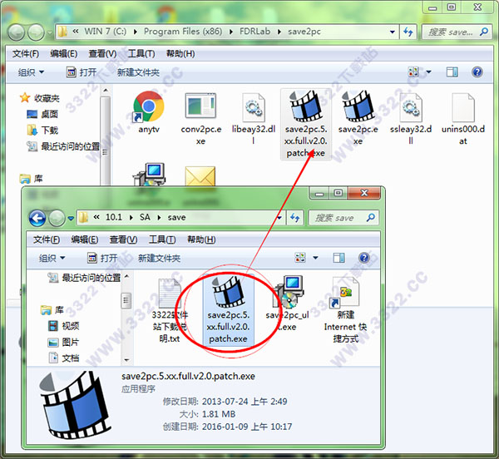This screenshot has height=459, width=499.
Task: Select libeay32.dll file
Action: (254, 117)
